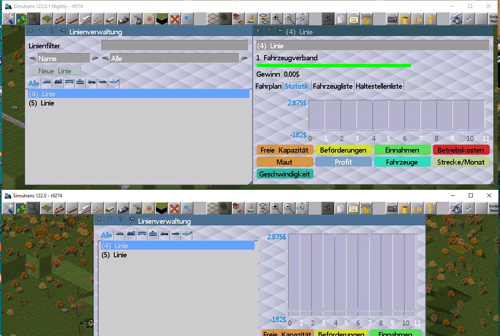The image size is (500, 336).
Task: Select (5) Linie in the upper line list
Action: click(42, 103)
